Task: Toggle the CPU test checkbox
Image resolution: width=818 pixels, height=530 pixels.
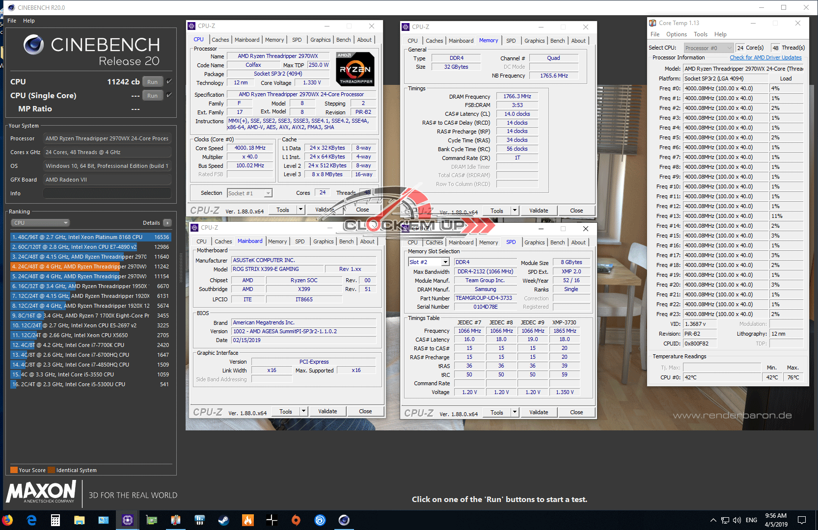Action: coord(169,81)
